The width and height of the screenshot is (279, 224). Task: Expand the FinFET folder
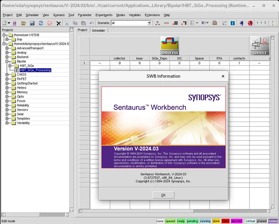click(7, 79)
